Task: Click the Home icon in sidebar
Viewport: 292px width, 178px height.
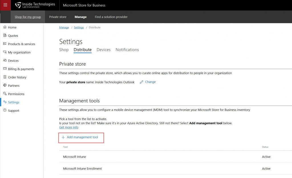Action: [x=5, y=27]
